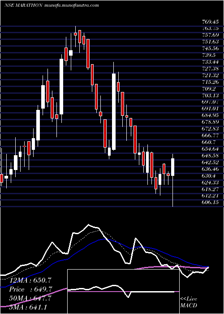The height and width of the screenshot is (314, 224).
Task: Click the 691.01 price axis label
Action: (210, 109)
